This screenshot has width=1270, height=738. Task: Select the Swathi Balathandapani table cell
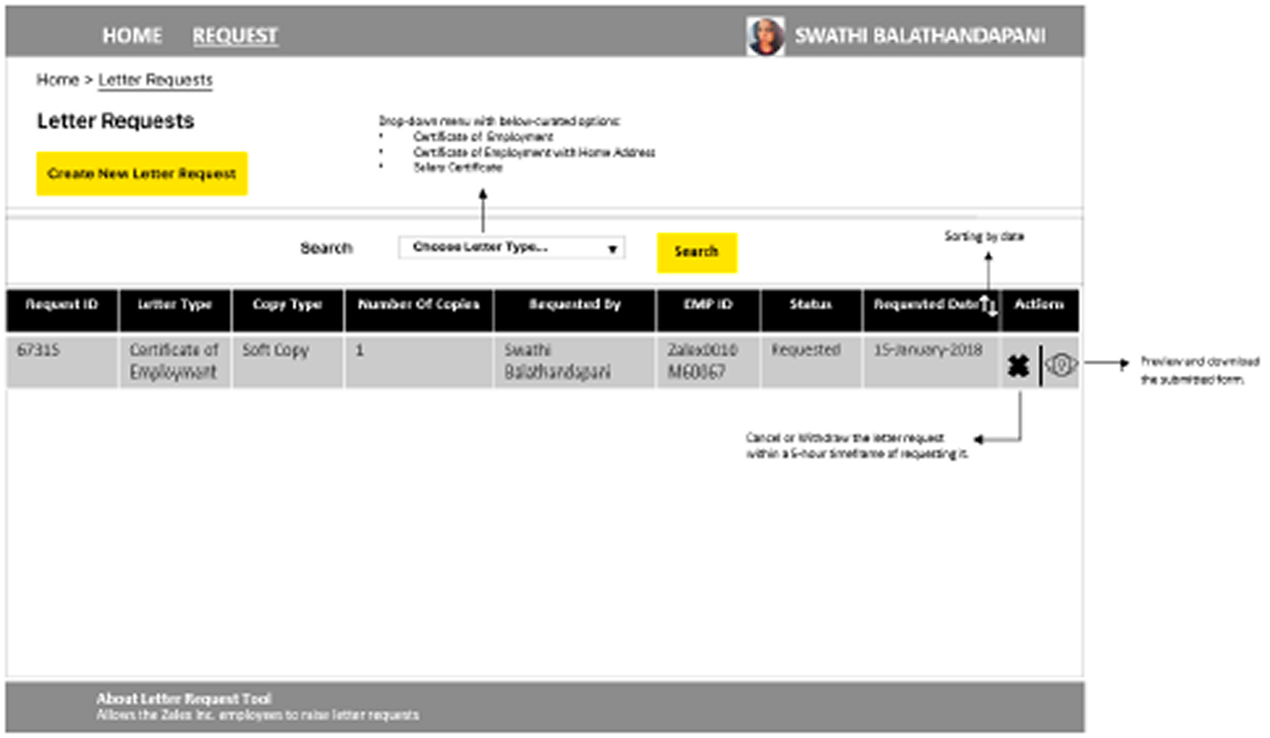[574, 362]
